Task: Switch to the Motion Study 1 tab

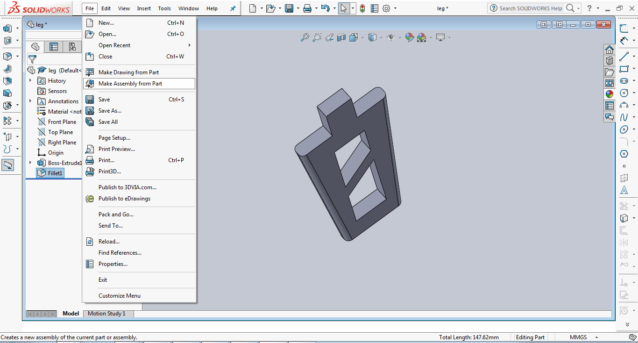Action: point(107,314)
